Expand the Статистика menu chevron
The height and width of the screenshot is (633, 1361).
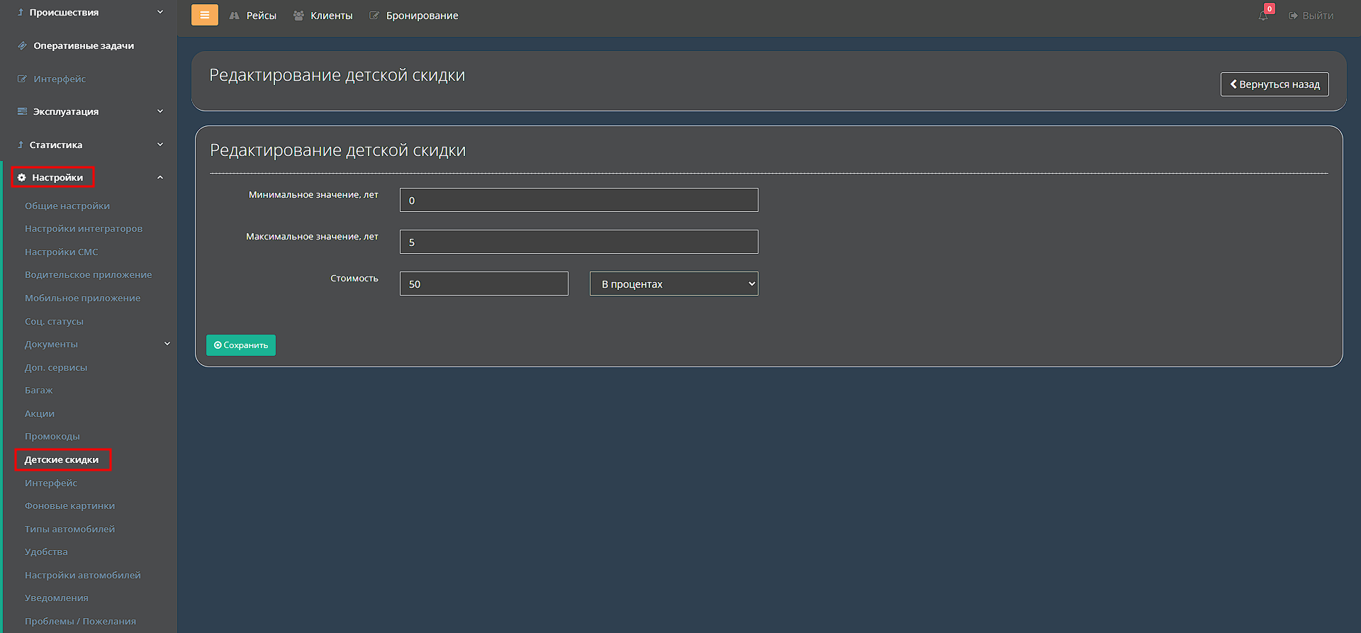click(x=160, y=145)
